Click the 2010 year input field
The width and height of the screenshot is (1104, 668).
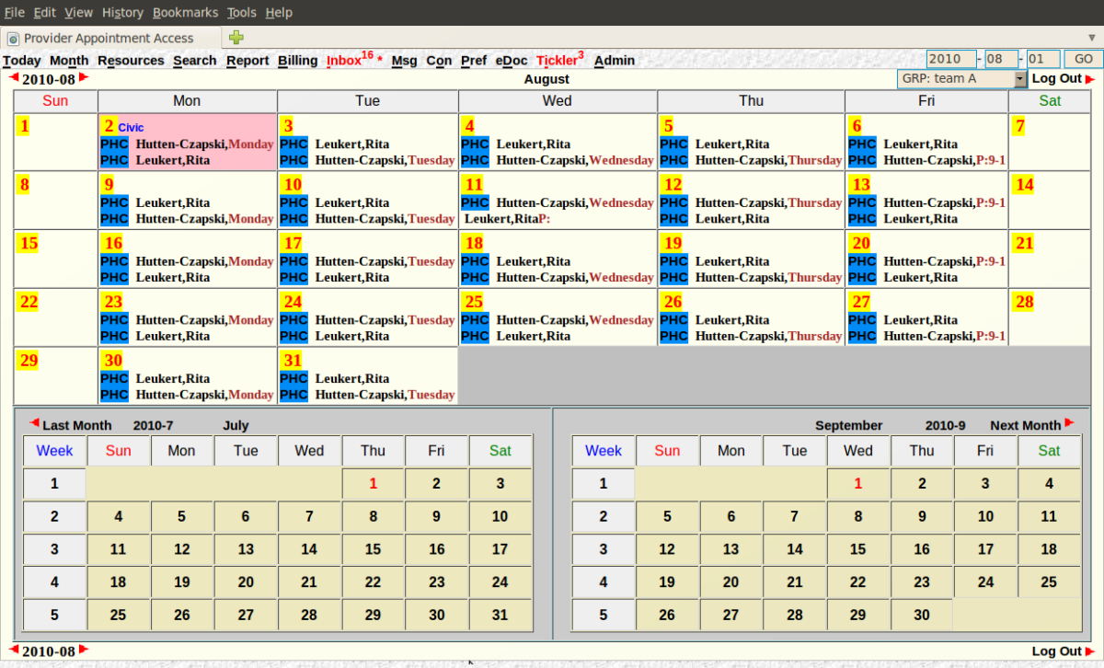tap(951, 58)
